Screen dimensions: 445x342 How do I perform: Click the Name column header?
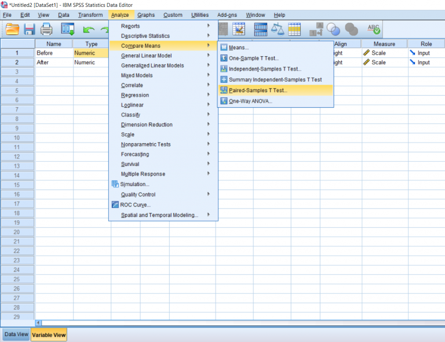[x=54, y=44]
